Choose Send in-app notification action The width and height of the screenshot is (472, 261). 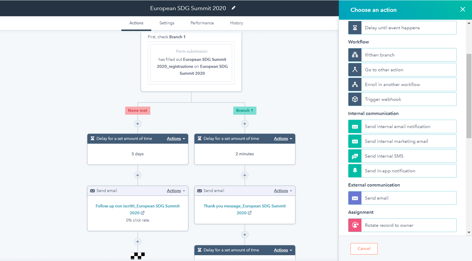(402, 171)
